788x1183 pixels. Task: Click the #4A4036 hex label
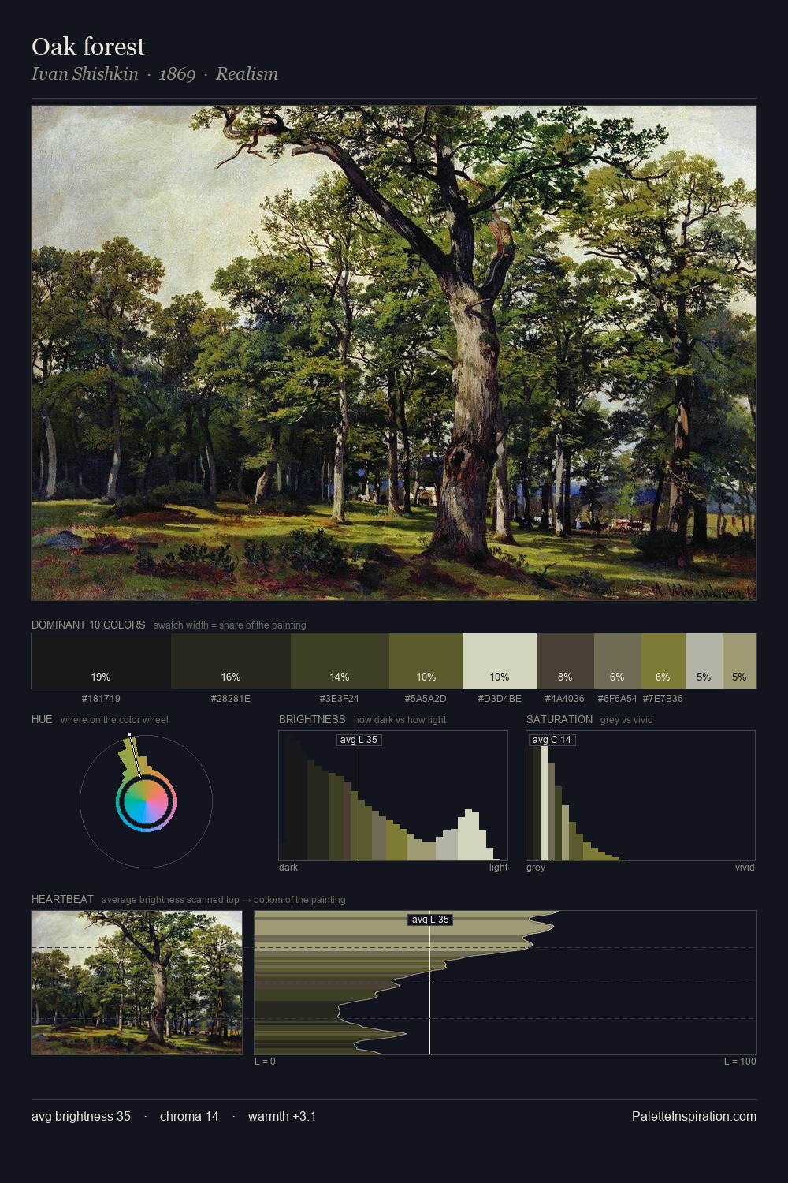[x=565, y=699]
